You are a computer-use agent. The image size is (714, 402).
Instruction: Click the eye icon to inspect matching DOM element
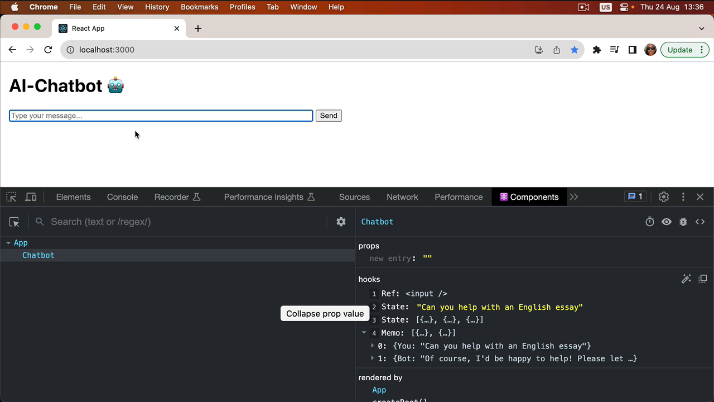(667, 222)
